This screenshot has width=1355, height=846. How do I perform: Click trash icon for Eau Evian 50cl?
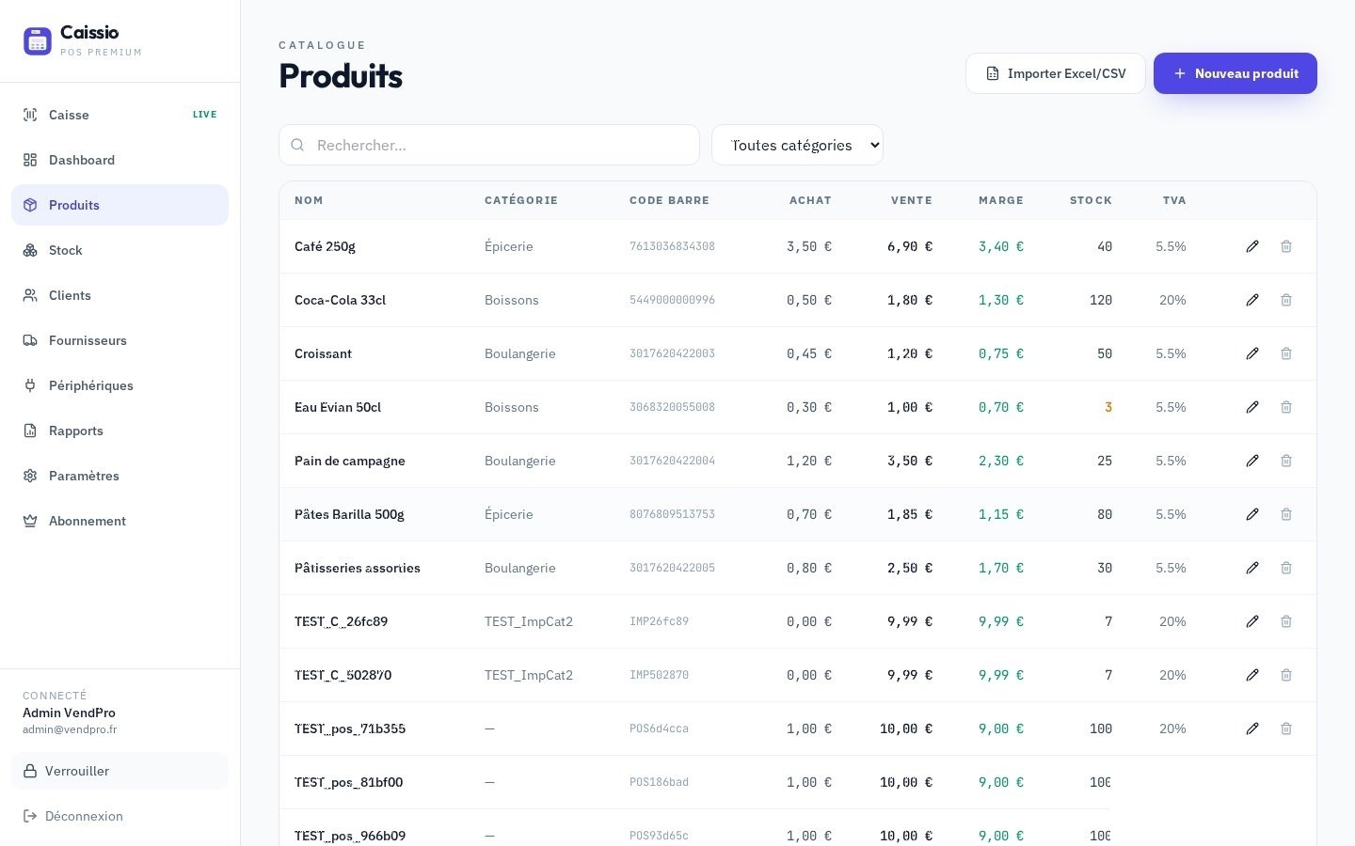[1286, 407]
